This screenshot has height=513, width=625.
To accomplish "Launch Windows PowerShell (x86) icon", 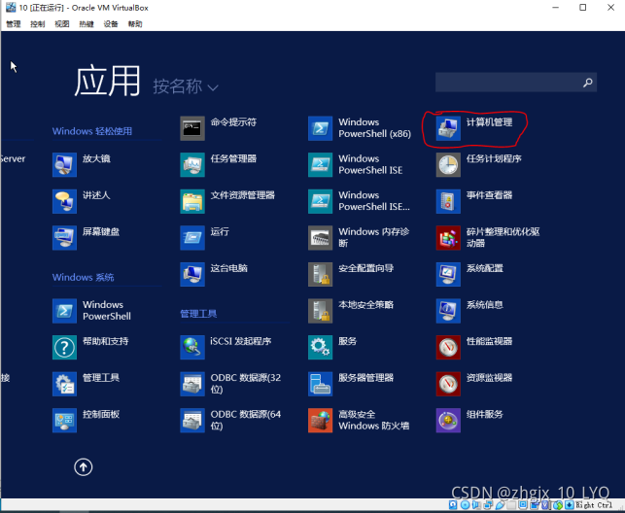I will click(321, 128).
